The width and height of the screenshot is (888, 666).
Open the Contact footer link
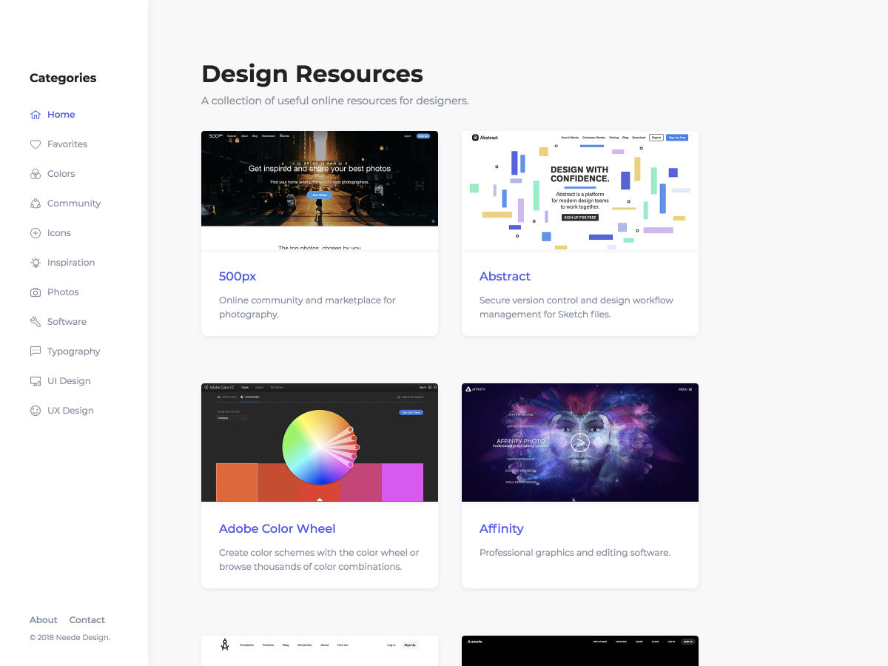click(x=87, y=620)
